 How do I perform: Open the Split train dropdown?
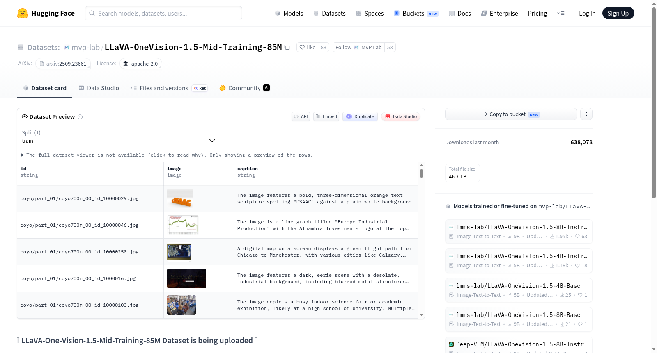point(119,137)
